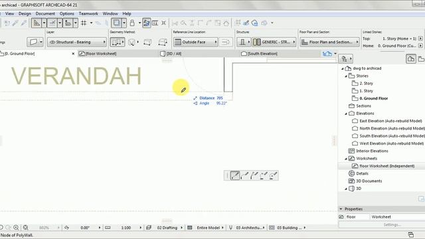The image size is (425, 239).
Task: Open the Window menu
Action: point(110,13)
